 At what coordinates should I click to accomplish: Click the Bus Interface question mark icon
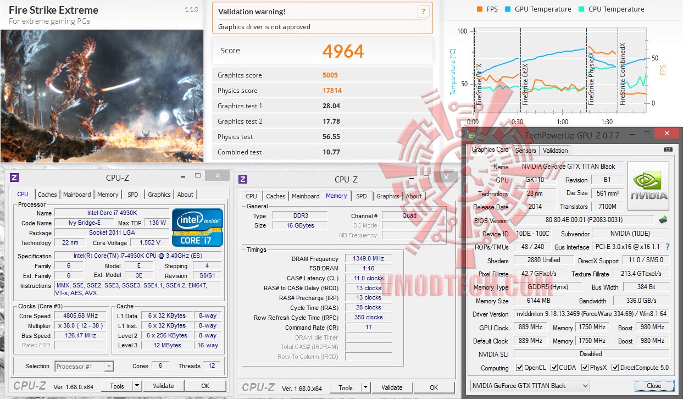point(668,247)
